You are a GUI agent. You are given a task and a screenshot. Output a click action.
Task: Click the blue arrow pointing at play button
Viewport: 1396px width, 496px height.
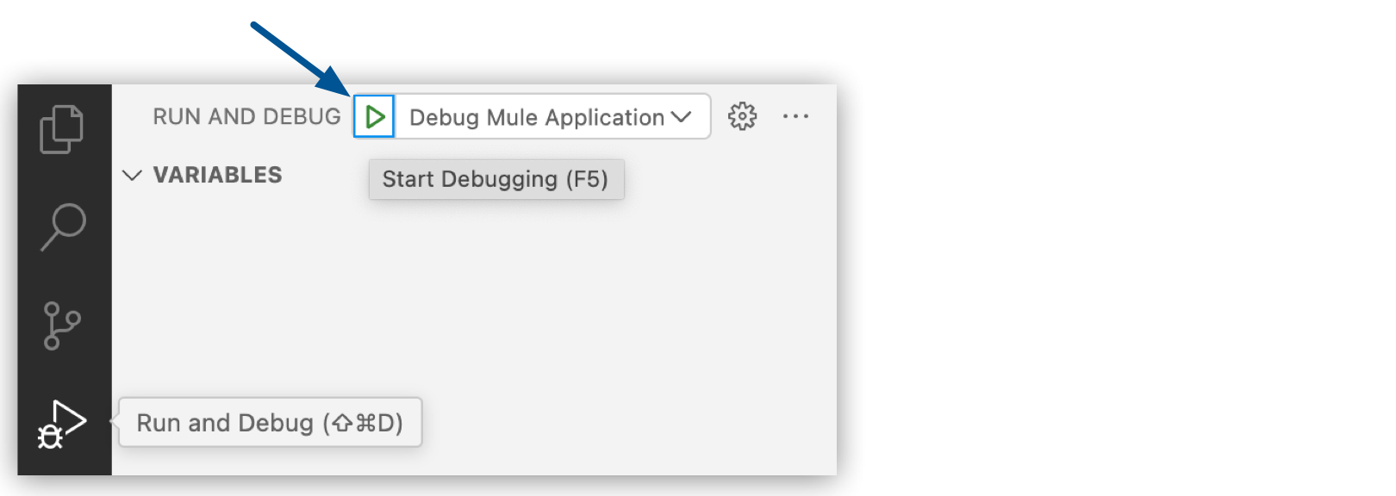297,52
